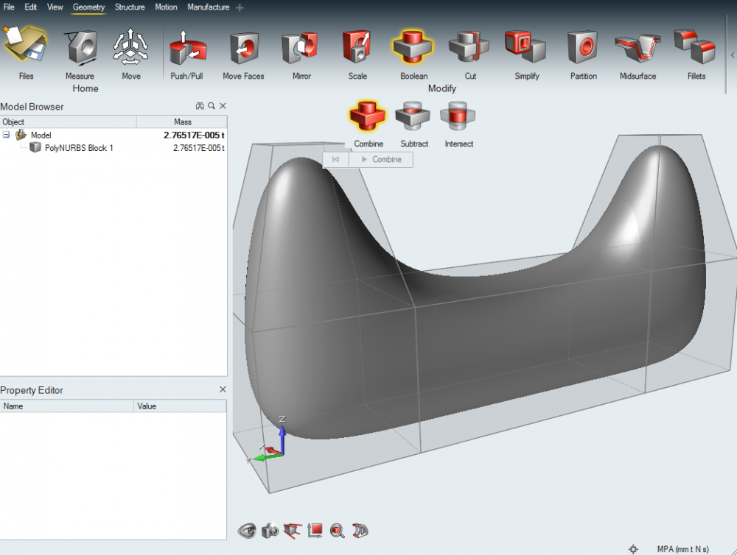Click the red square fit-view icon

pos(315,531)
